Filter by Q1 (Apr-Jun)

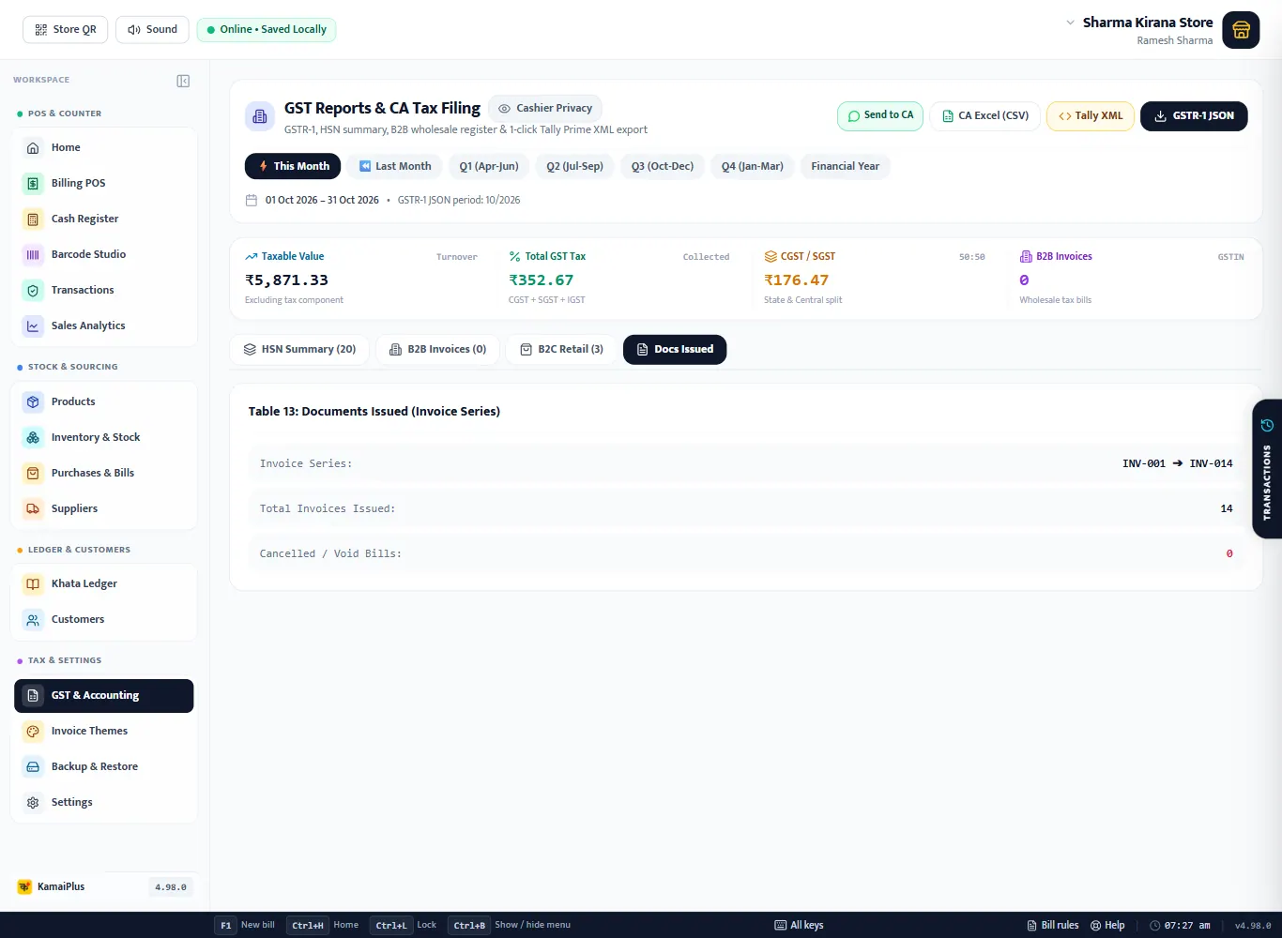[x=489, y=166]
